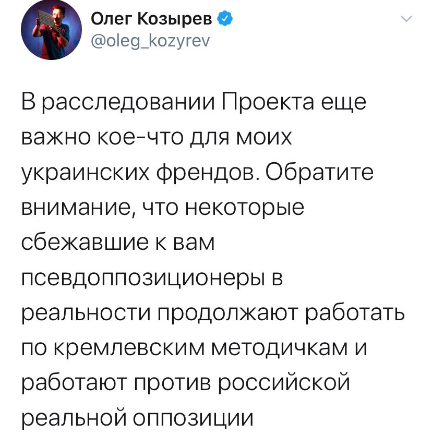Click the word "методичкам" in the tweet
Image resolution: width=432 pixels, height=447 pixels.
275,350
